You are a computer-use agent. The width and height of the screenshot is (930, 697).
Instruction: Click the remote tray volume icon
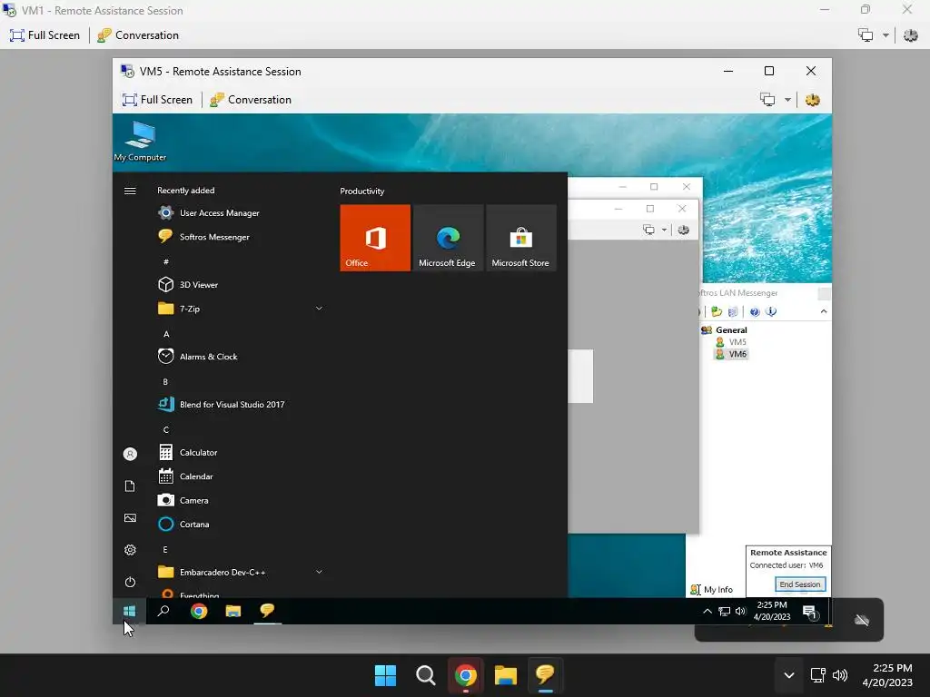coord(740,611)
